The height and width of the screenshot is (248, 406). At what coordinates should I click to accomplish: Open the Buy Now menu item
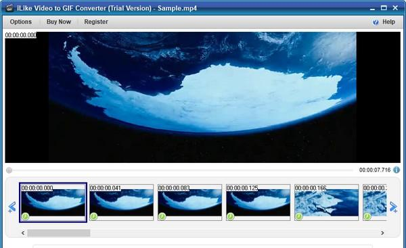(59, 22)
